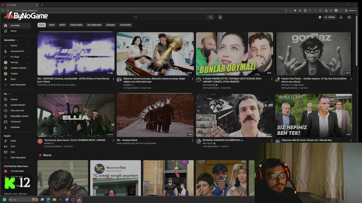
Task: Select the Tümü filter chip
Action: [x=42, y=25]
